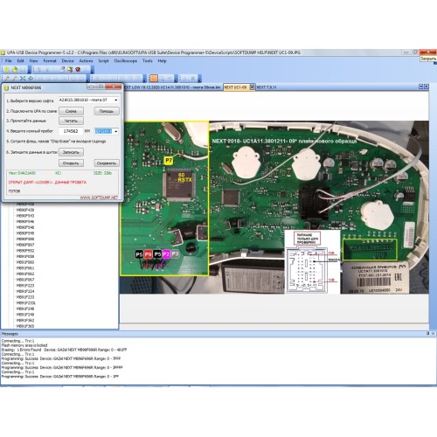Switch to the NEXT 7.9.11 tab
437x437 pixels.
pos(267,87)
